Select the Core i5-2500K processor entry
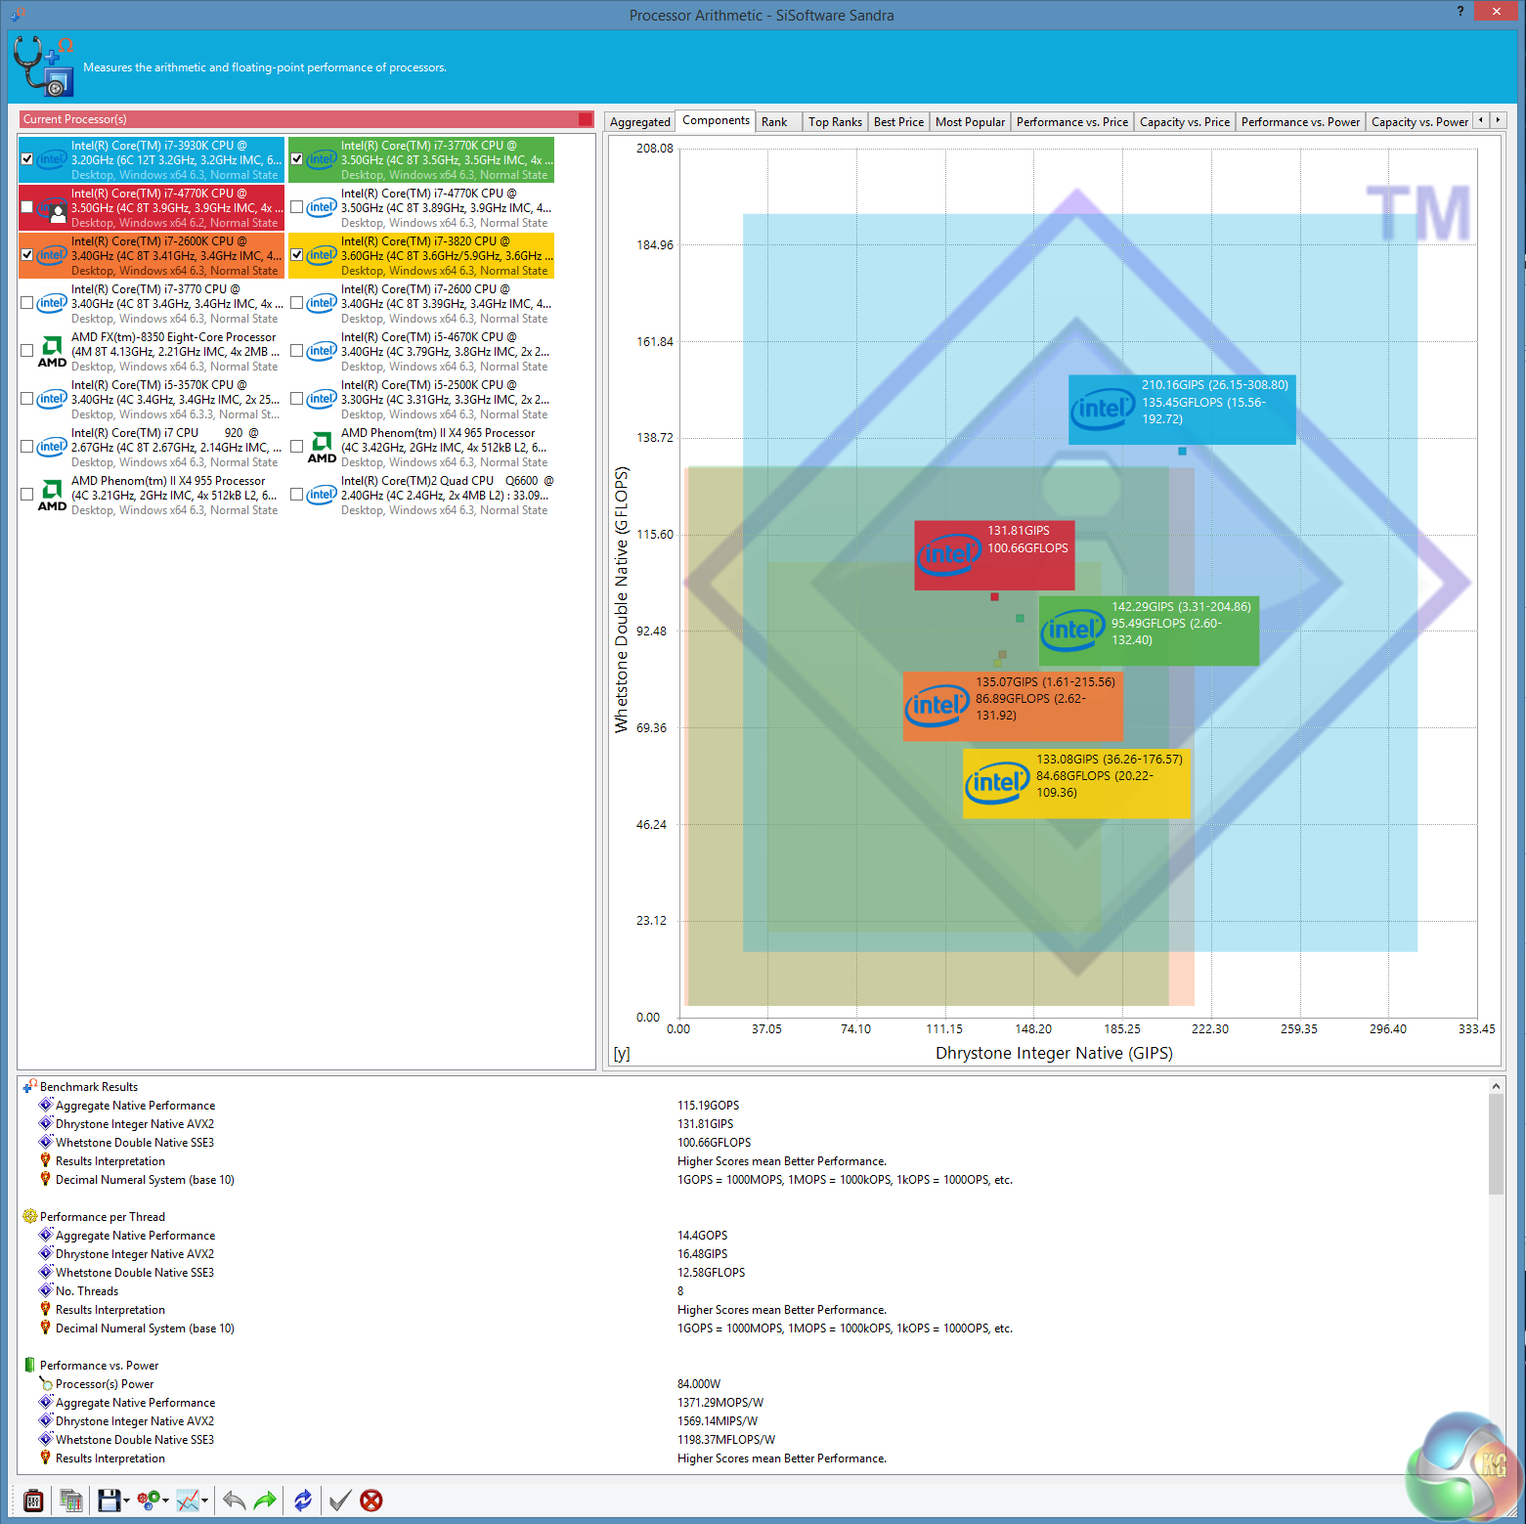The width and height of the screenshot is (1526, 1524). click(x=421, y=399)
